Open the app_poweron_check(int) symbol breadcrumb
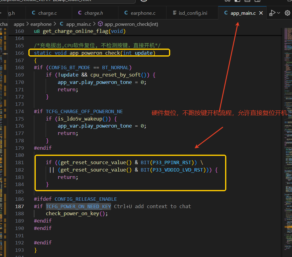The width and height of the screenshot is (292, 257). [128, 24]
